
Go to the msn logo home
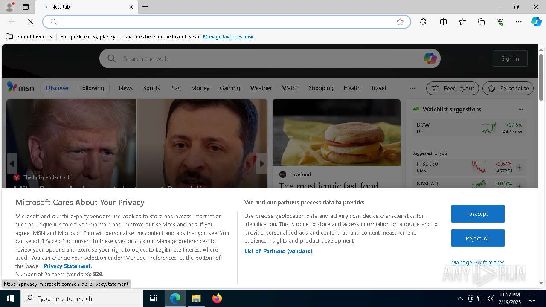pyautogui.click(x=20, y=87)
